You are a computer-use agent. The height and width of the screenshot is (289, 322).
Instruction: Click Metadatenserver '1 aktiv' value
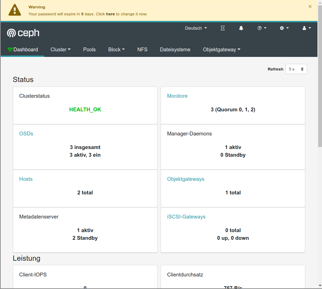tap(85, 230)
